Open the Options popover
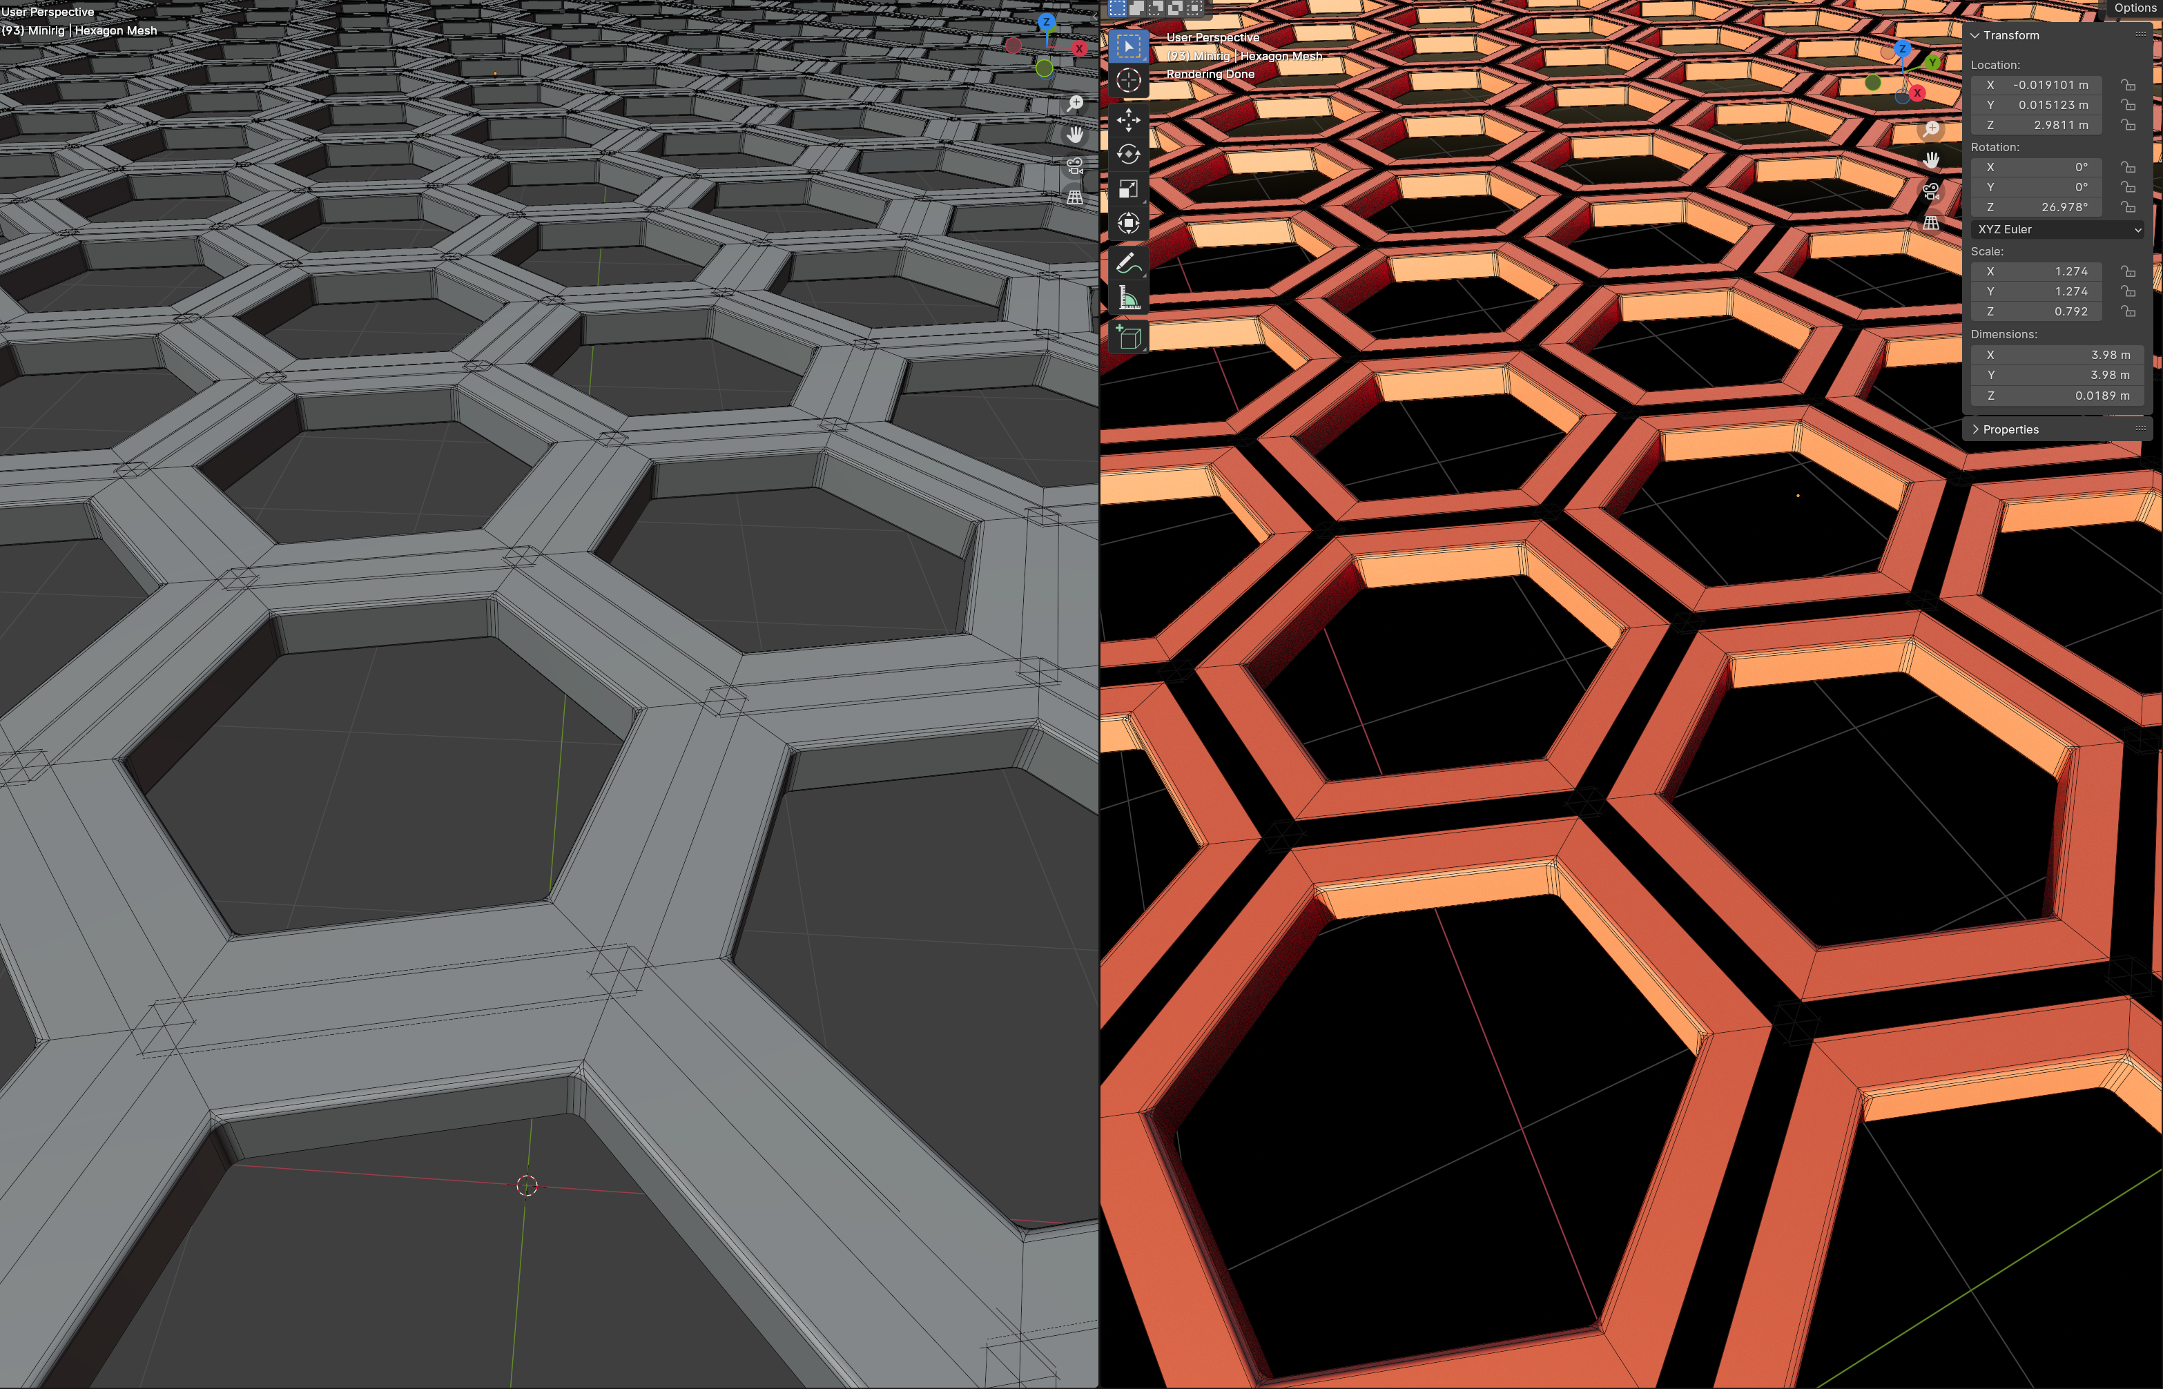The width and height of the screenshot is (2163, 1389). (x=2135, y=8)
